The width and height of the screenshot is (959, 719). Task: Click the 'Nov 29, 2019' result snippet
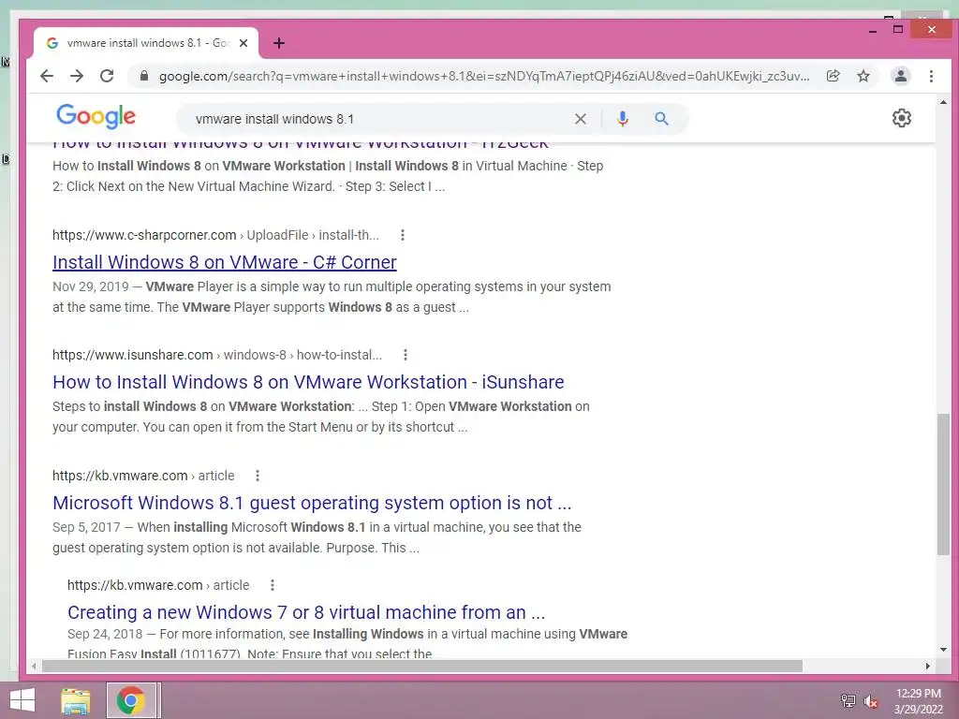[332, 297]
